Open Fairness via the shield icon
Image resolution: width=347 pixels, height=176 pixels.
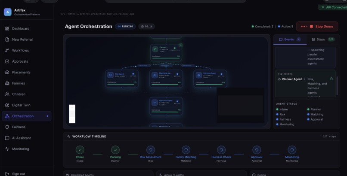7,127
